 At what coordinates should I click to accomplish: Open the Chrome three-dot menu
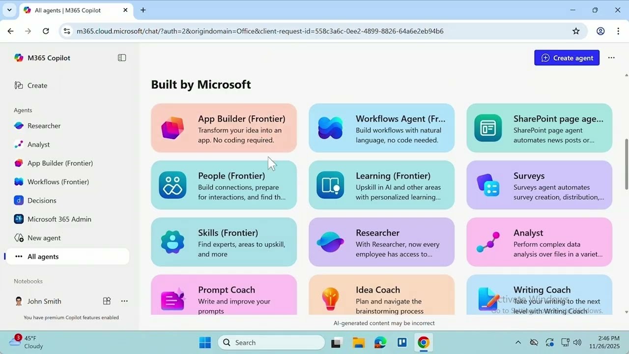(x=618, y=31)
